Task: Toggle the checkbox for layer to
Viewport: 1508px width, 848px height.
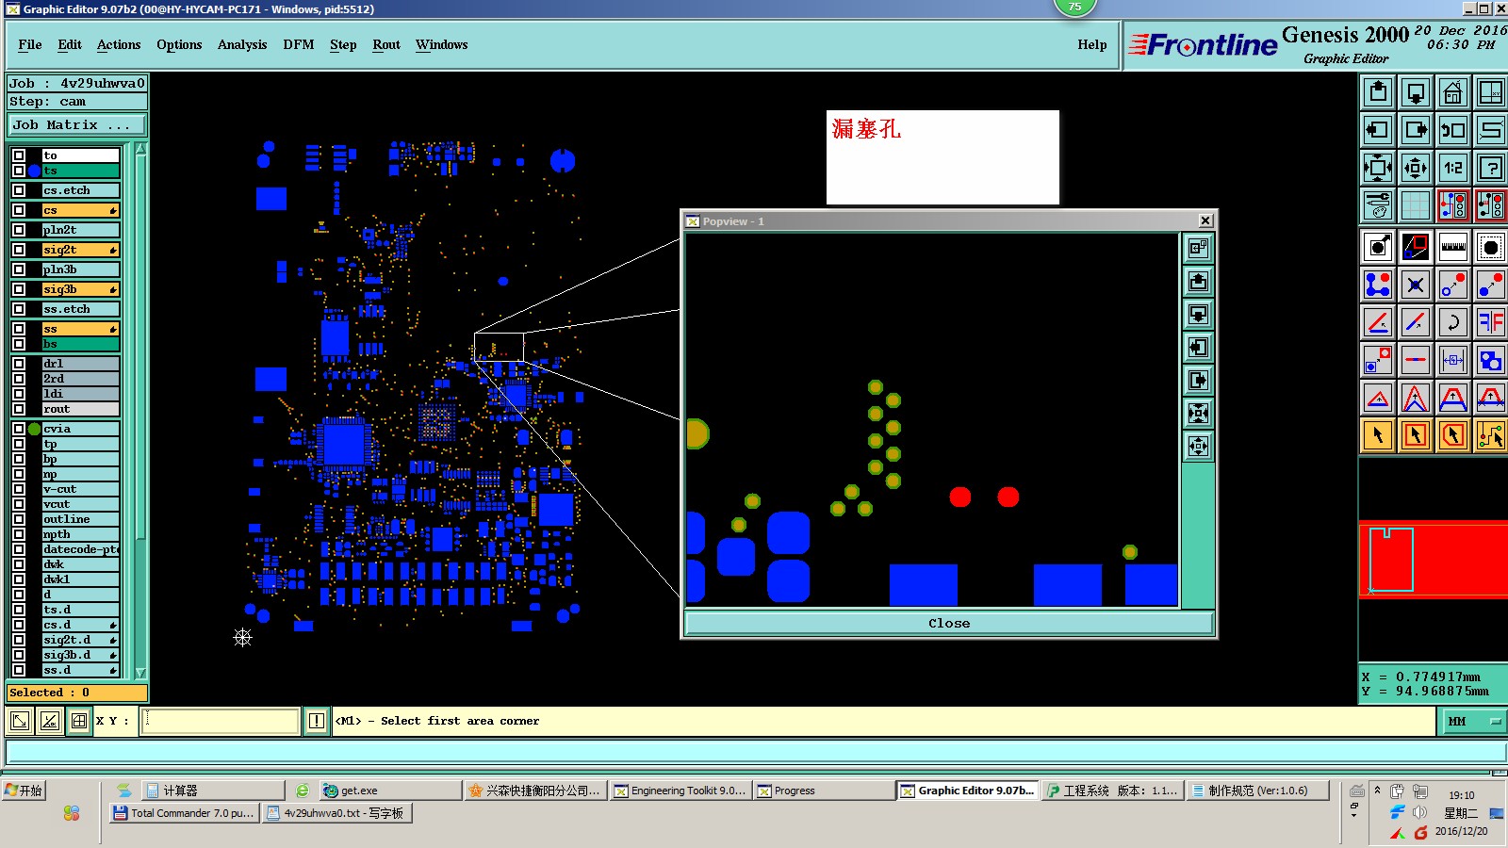Action: pos(19,155)
